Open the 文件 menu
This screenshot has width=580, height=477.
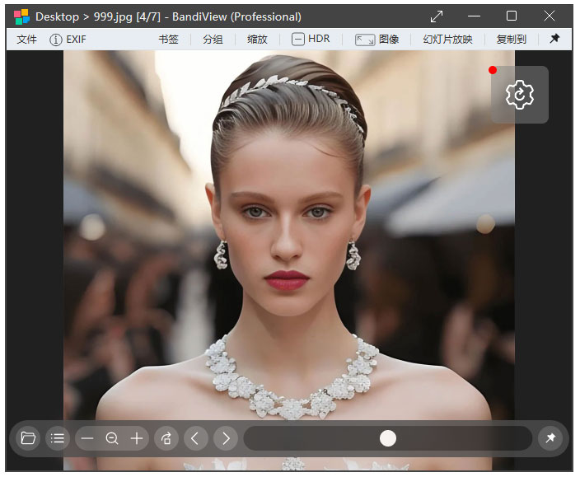pos(26,40)
